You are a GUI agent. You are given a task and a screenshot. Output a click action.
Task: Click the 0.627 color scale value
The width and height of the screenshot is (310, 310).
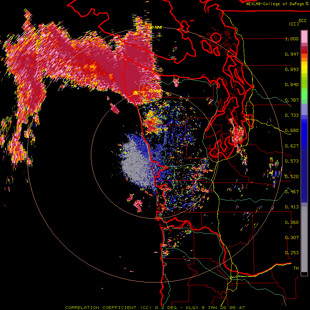(292, 146)
